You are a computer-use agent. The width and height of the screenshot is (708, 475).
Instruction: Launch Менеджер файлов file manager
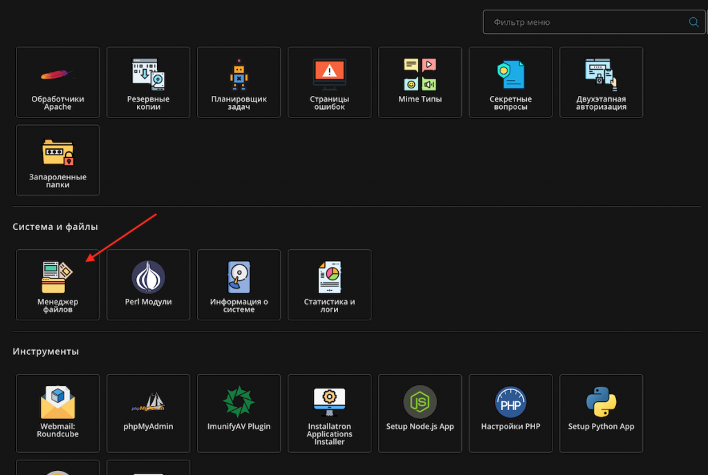pyautogui.click(x=57, y=284)
